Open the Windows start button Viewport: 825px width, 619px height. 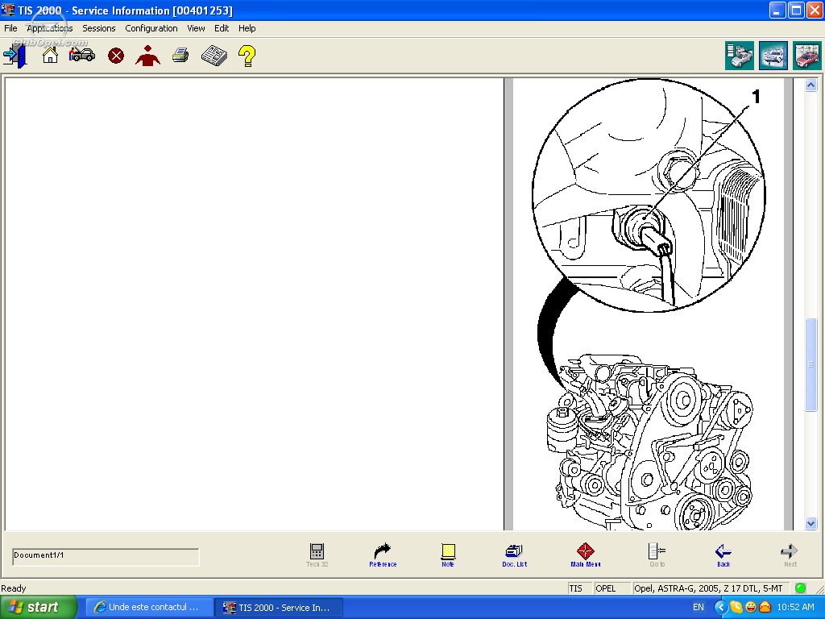coord(38,607)
